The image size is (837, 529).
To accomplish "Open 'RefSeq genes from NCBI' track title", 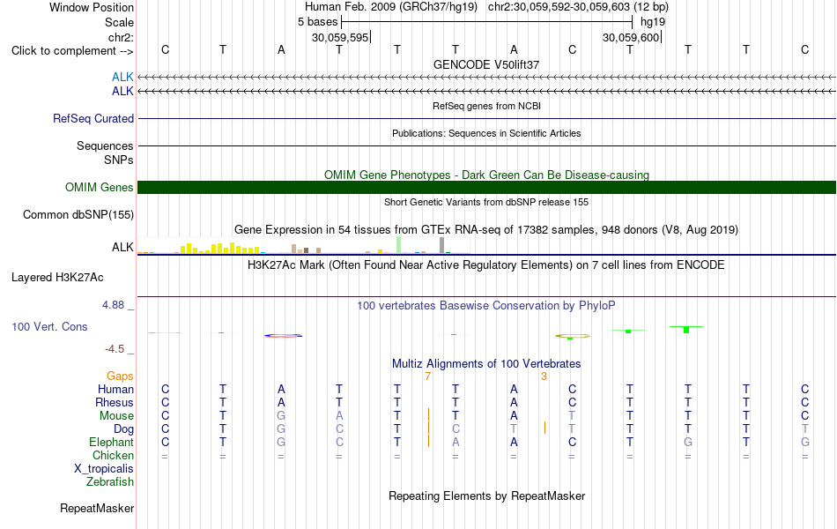I will coord(486,106).
